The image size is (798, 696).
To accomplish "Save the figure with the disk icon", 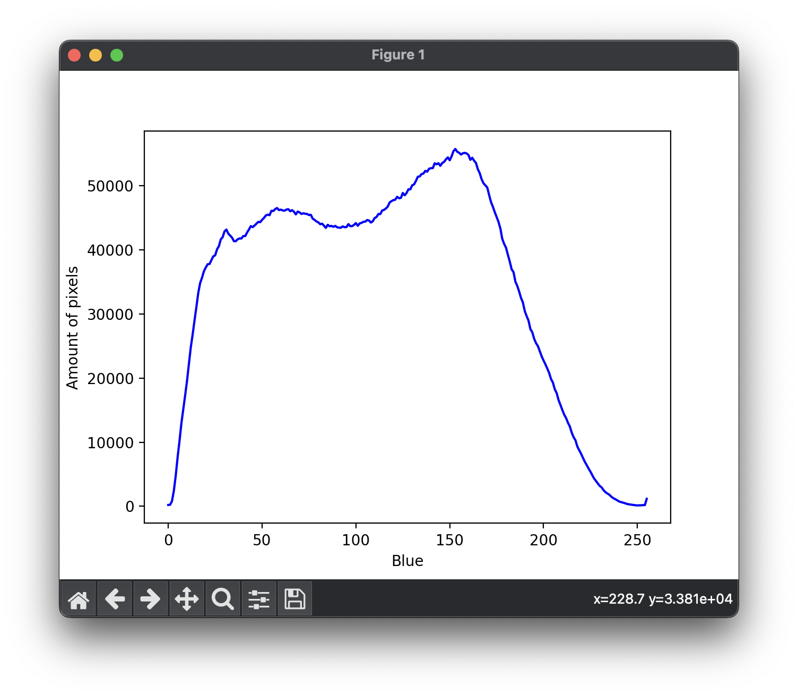I will (295, 599).
